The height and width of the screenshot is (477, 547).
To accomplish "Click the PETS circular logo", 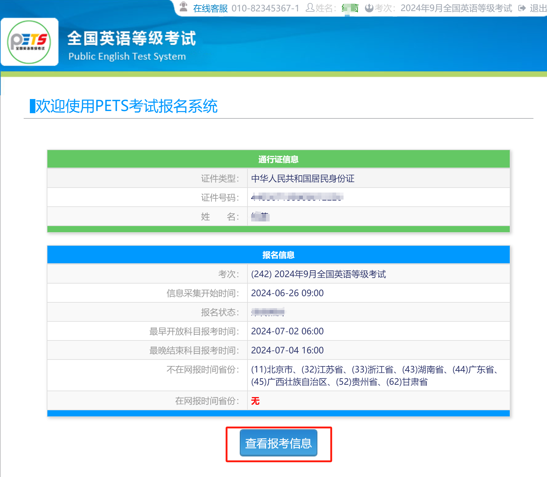I will (29, 42).
